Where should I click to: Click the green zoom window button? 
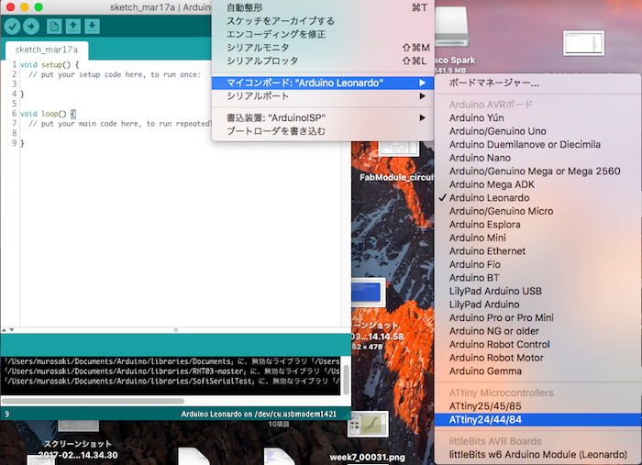(39, 7)
